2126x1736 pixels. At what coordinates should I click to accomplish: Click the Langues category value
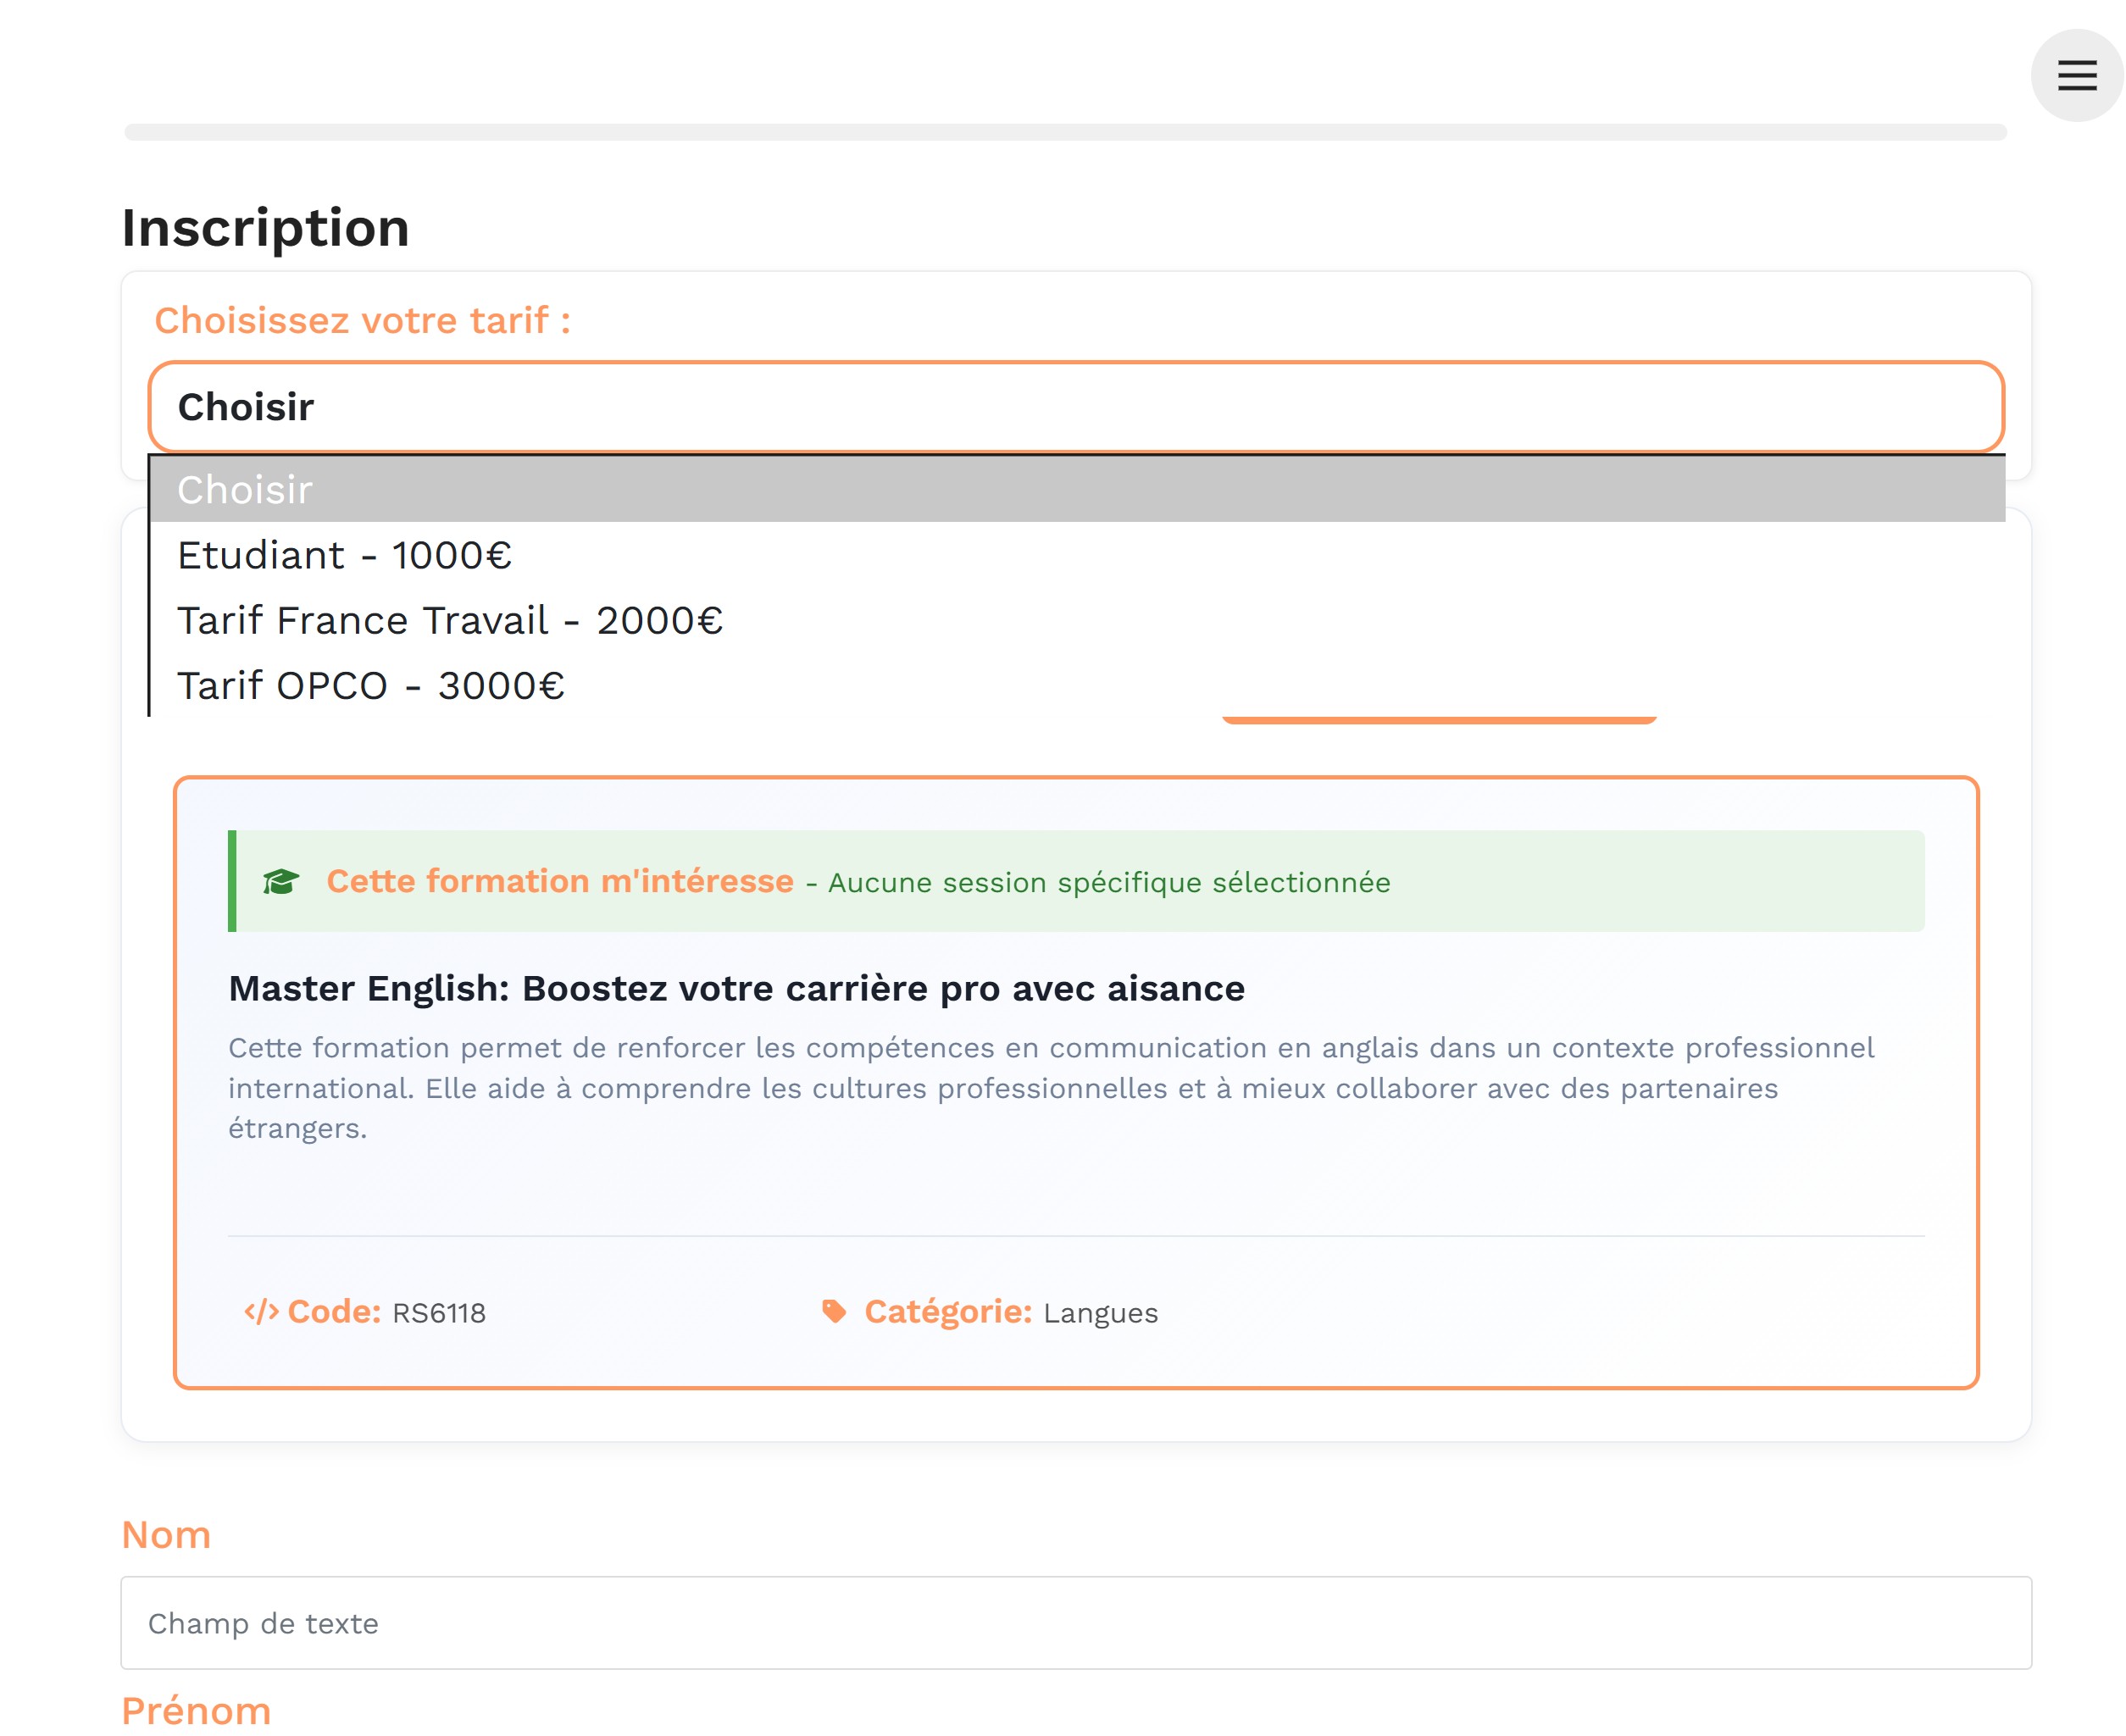pos(1100,1313)
